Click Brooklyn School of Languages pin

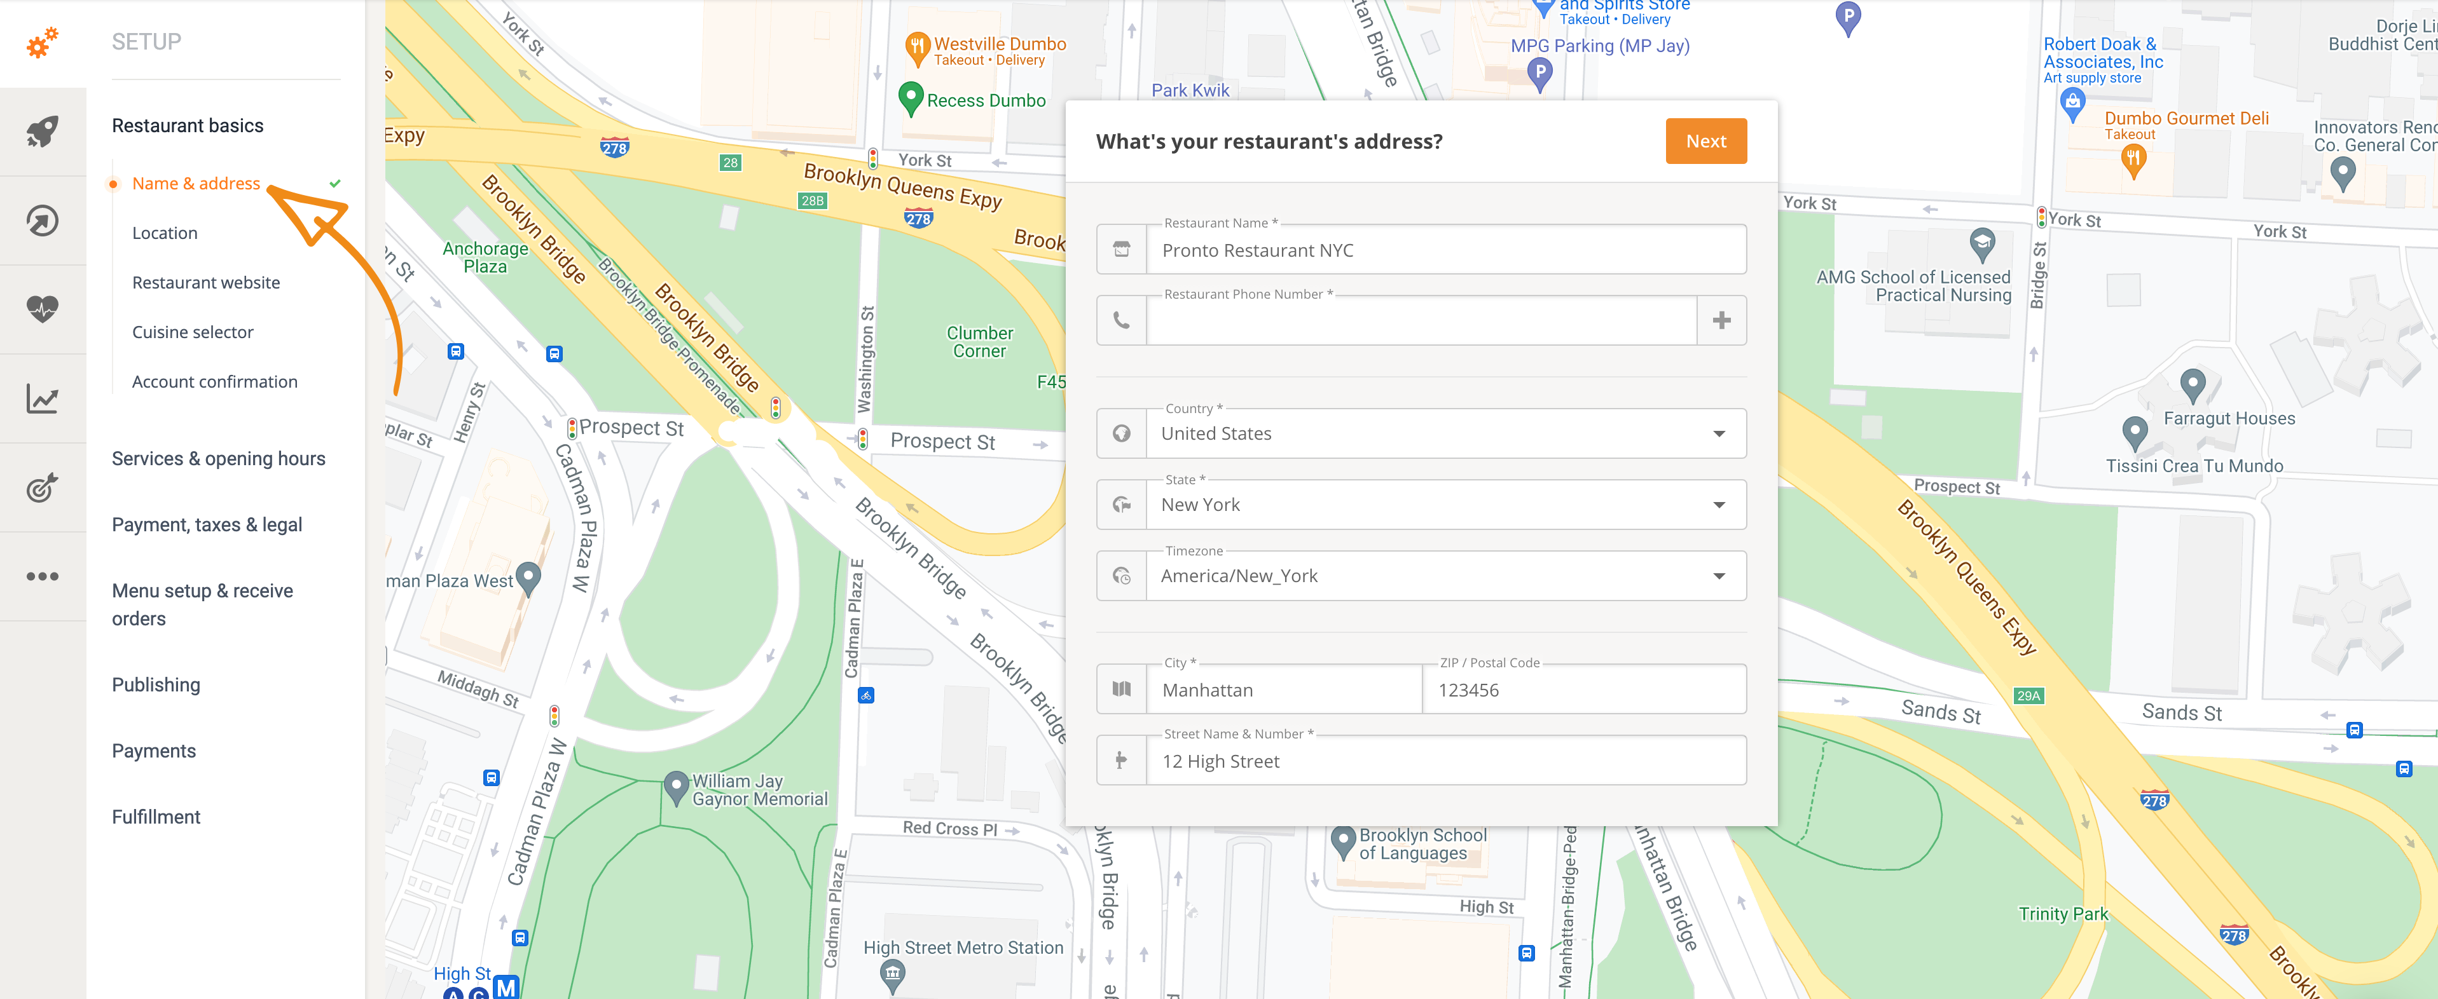[x=1343, y=842]
